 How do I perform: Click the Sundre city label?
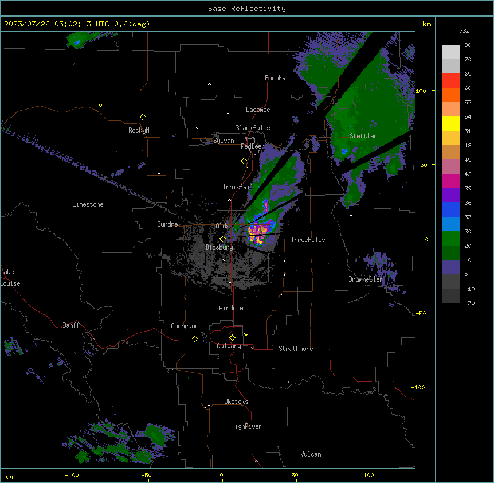167,224
